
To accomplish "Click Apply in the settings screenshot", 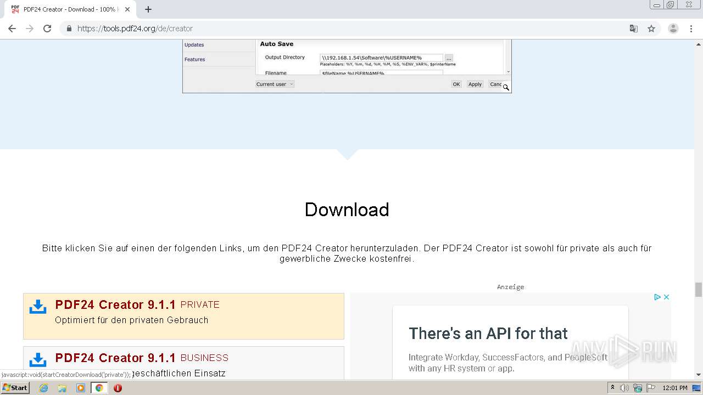I will [x=475, y=84].
